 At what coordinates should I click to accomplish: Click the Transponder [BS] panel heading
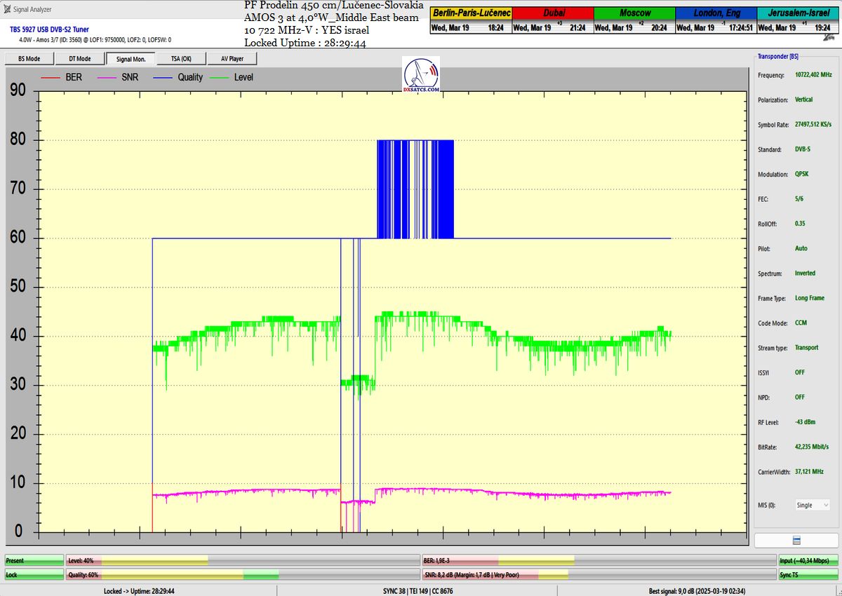click(777, 56)
